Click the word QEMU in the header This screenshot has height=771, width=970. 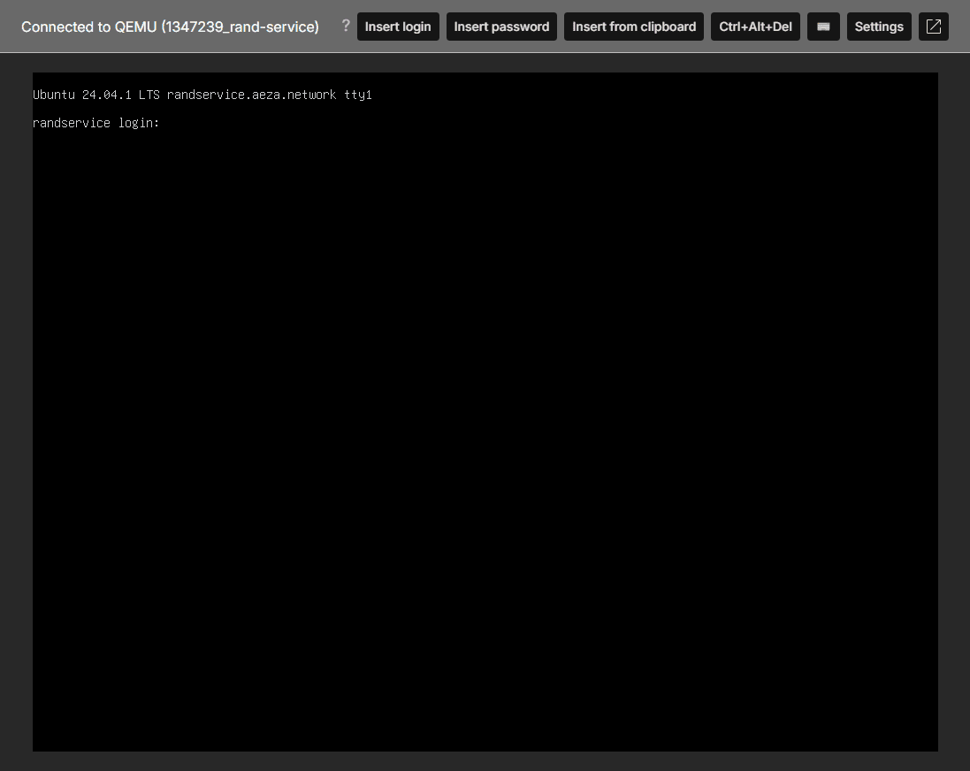135,27
